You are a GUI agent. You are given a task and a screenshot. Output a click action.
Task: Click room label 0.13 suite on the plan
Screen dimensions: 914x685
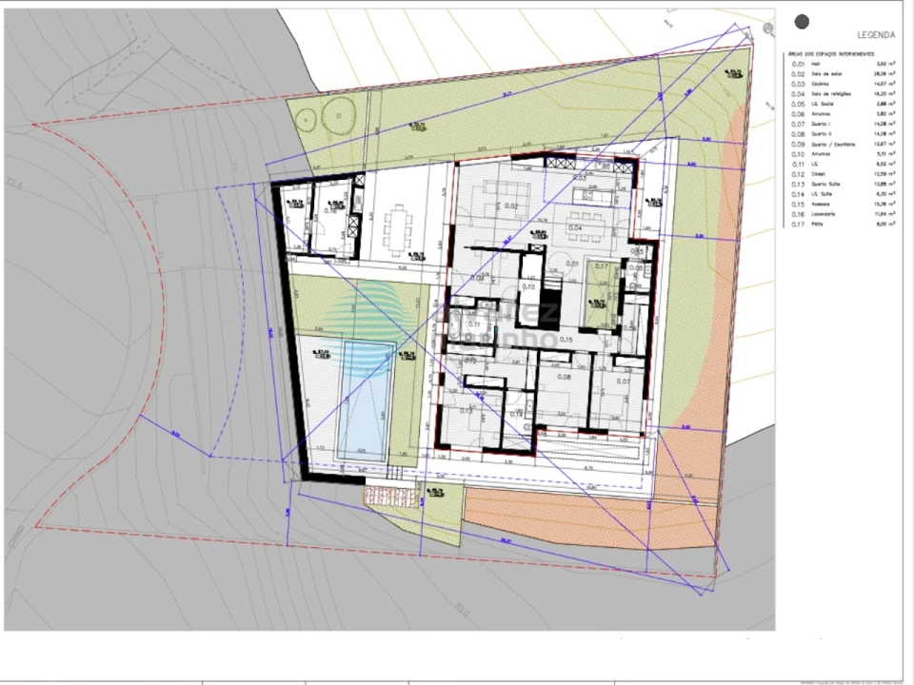467,411
